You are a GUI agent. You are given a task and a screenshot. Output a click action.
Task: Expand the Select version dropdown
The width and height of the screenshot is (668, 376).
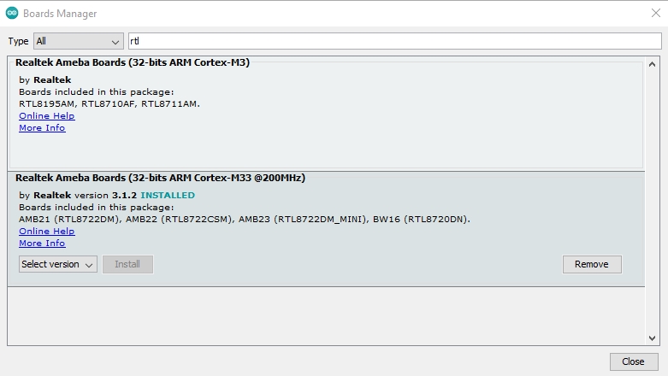click(x=58, y=264)
